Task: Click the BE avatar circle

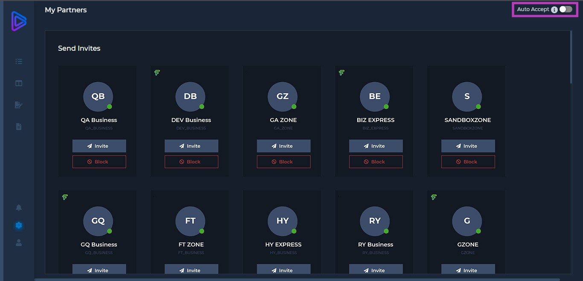Action: pyautogui.click(x=375, y=96)
